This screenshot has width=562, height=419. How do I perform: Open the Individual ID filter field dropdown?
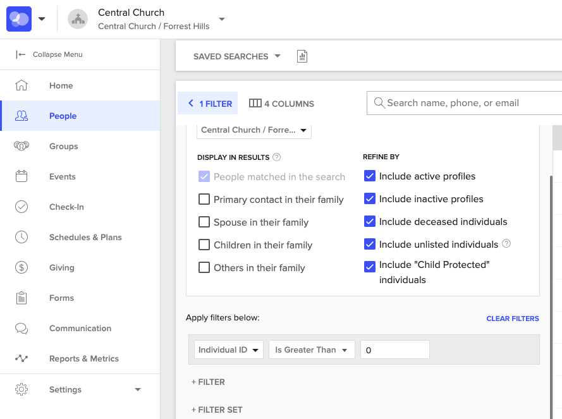[228, 349]
